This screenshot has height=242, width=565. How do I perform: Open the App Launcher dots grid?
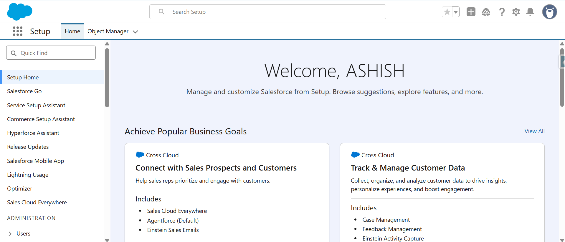click(18, 31)
